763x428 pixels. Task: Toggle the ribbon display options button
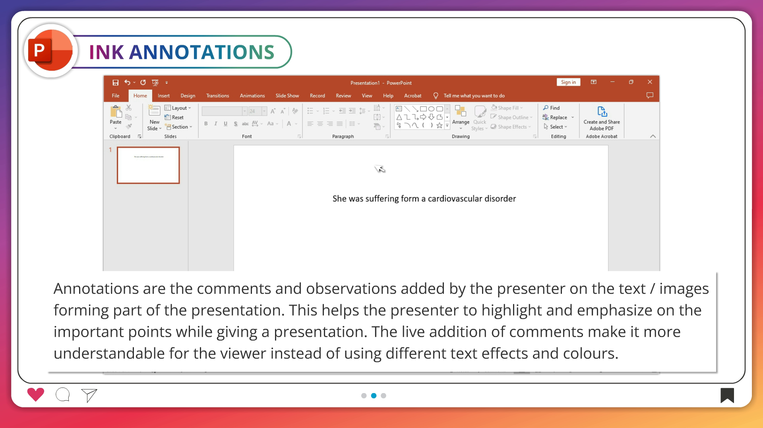593,82
